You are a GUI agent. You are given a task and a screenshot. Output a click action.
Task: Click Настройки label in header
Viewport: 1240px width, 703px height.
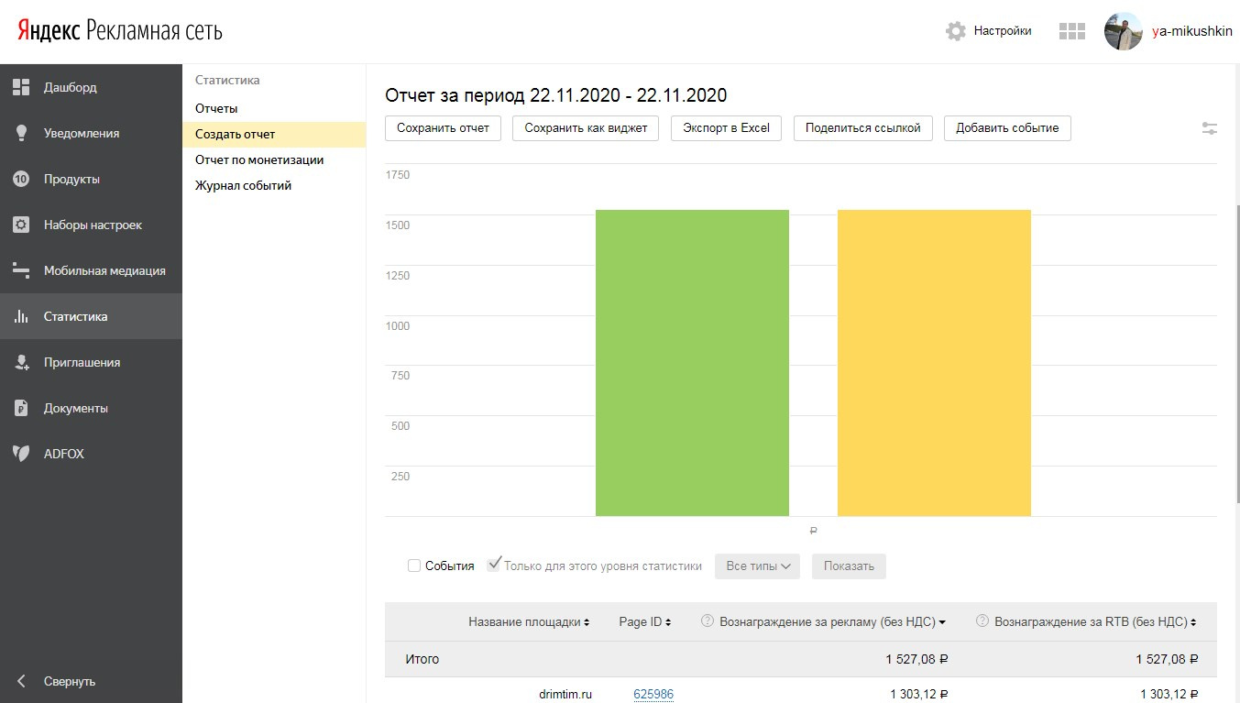1003,31
